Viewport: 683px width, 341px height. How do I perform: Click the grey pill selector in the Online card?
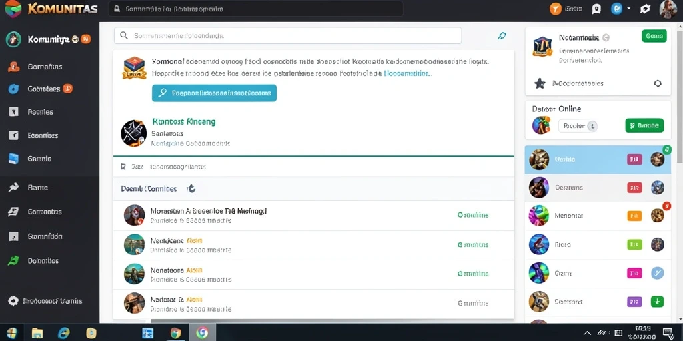tap(578, 126)
